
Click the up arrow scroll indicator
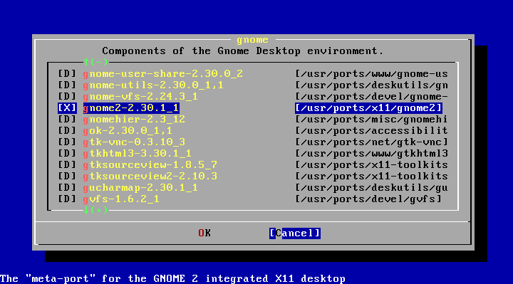[x=95, y=61]
